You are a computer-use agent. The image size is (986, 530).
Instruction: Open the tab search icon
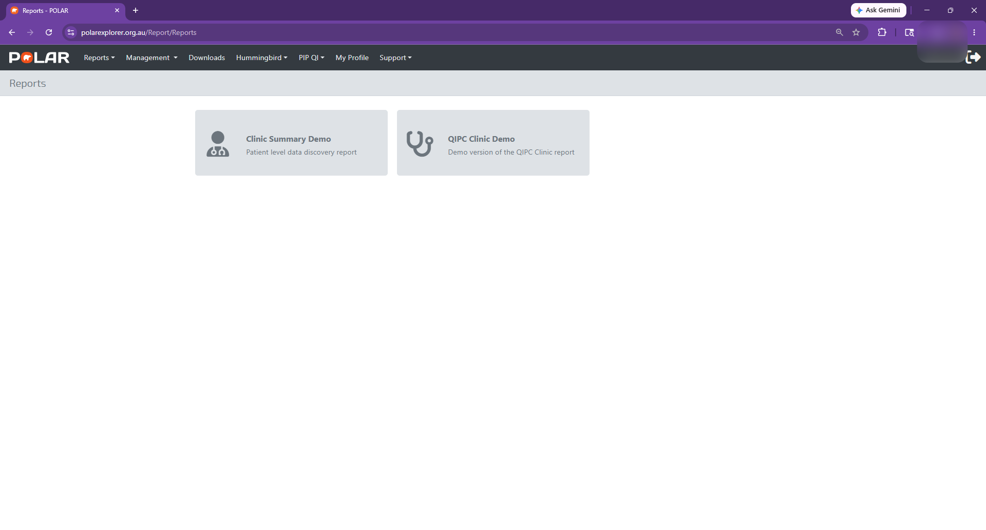click(909, 32)
